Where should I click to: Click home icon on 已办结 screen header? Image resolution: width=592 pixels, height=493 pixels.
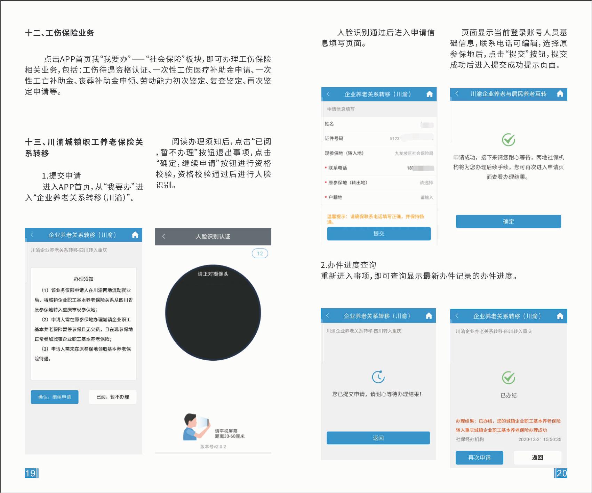tap(560, 316)
